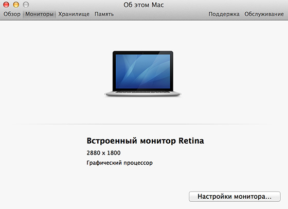Switch to the Обзор tab
The image size is (288, 209).
(x=12, y=14)
